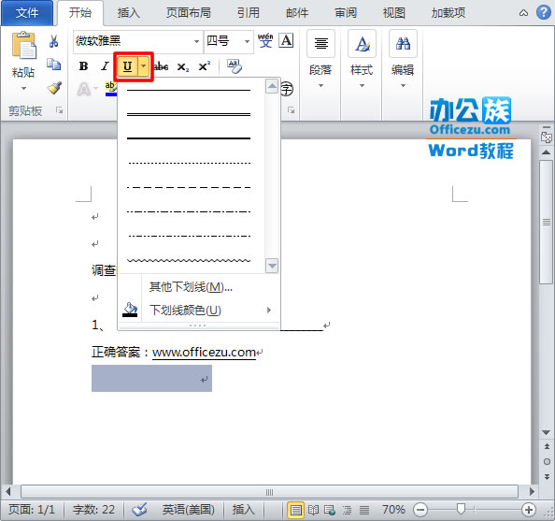This screenshot has height=521, width=555.
Task: Open the Styles group button
Action: [362, 44]
